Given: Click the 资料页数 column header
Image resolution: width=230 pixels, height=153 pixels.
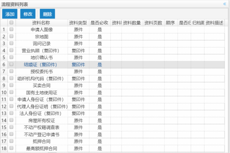Looking at the screenshot, I should [153, 23].
